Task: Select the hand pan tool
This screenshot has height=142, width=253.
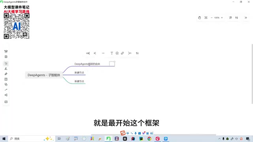Action: pos(199,18)
